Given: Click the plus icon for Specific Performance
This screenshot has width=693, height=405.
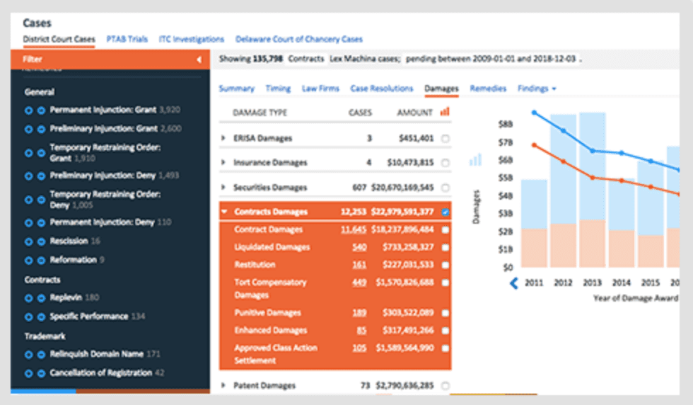Looking at the screenshot, I should (29, 316).
